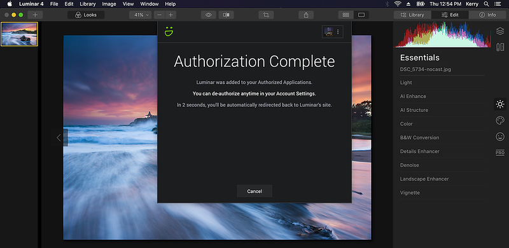Open the File menu
The height and width of the screenshot is (248, 509).
[x=54, y=4]
